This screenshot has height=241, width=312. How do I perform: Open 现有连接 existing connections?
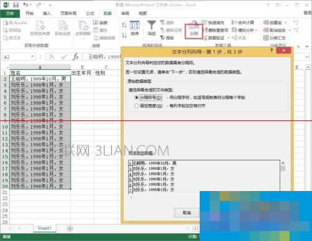(x=62, y=28)
